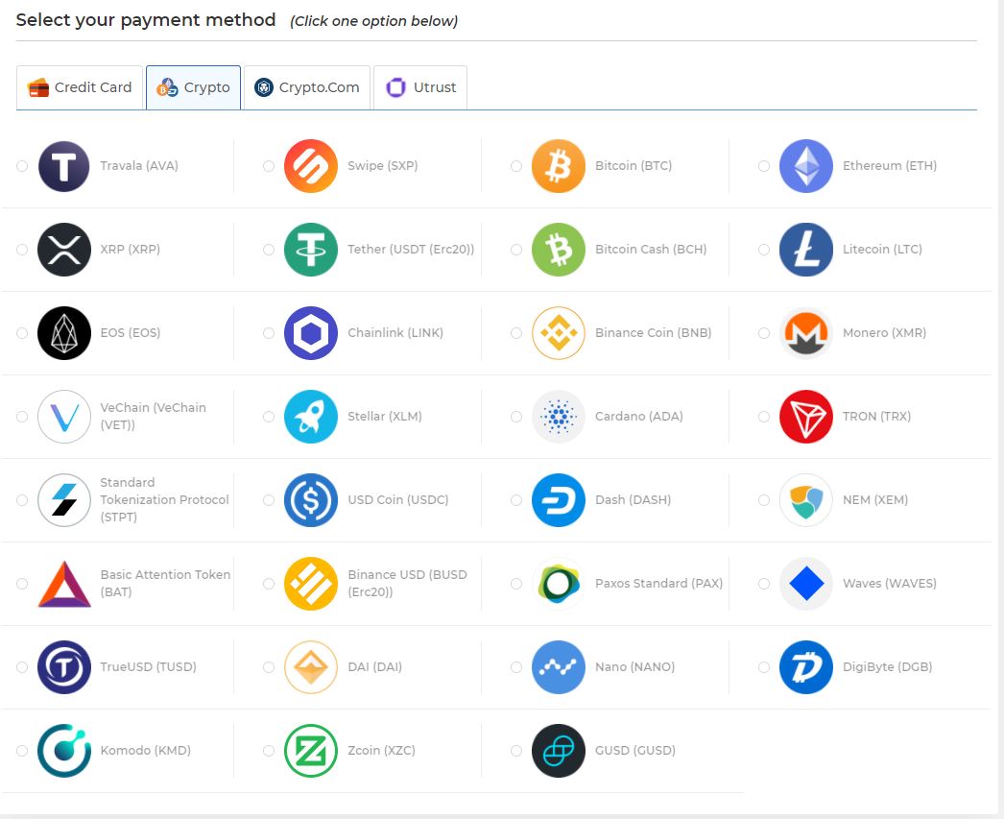Image resolution: width=1004 pixels, height=819 pixels.
Task: Click the Zcoin (XZC) green logo
Action: click(311, 751)
